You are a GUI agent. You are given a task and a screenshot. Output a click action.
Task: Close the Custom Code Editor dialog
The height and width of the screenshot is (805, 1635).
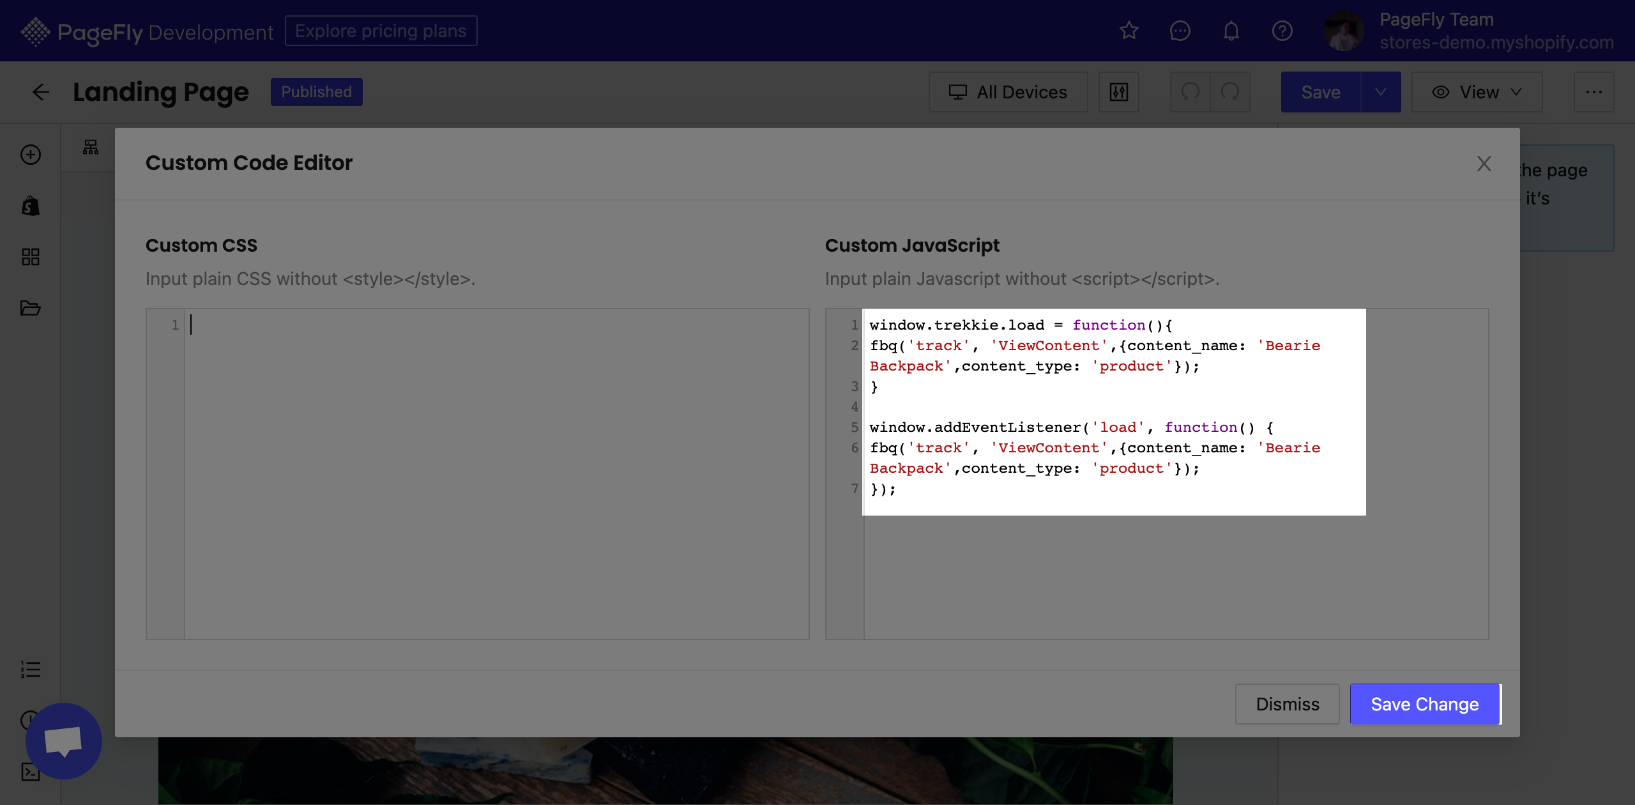point(1484,164)
